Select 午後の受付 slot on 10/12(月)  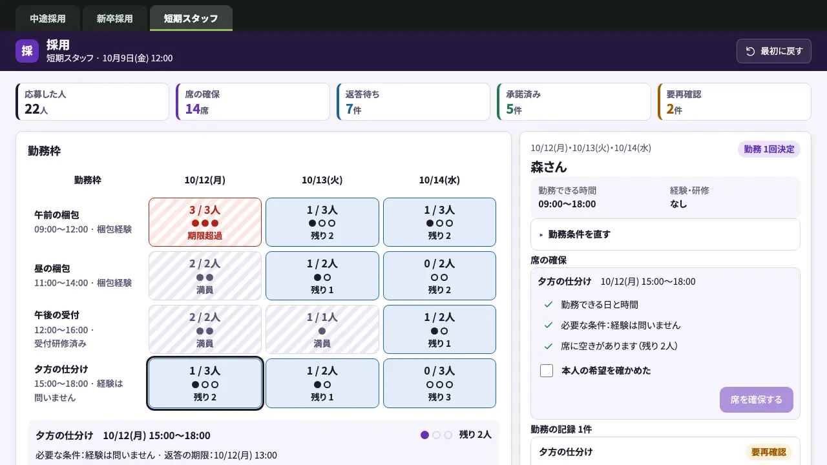pyautogui.click(x=205, y=329)
